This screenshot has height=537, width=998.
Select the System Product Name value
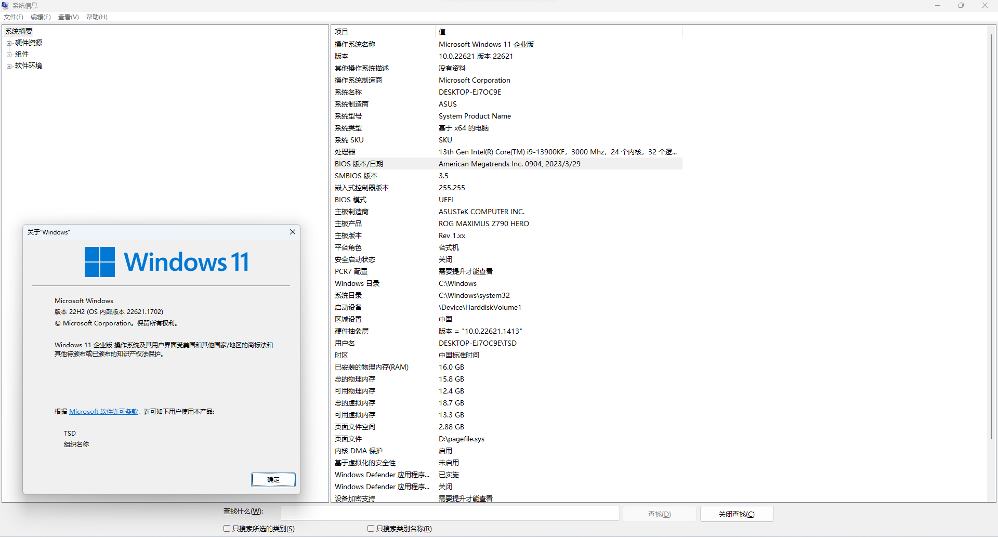[x=475, y=116]
